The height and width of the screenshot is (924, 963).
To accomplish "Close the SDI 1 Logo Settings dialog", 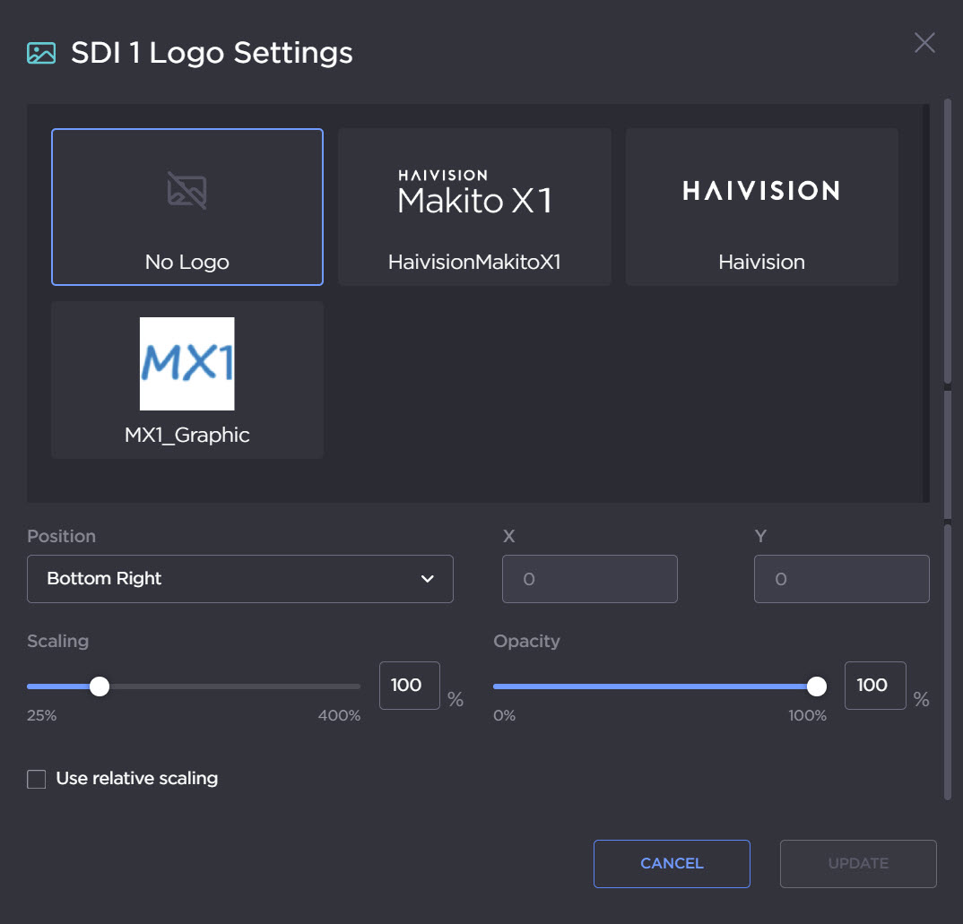I will pyautogui.click(x=924, y=43).
